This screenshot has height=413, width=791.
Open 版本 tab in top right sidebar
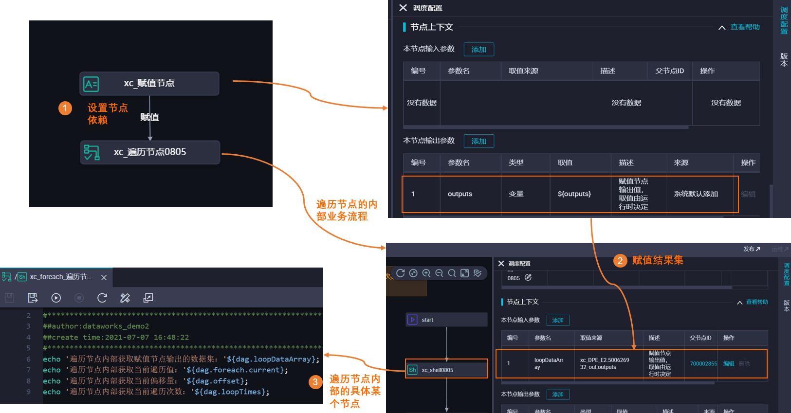[784, 60]
